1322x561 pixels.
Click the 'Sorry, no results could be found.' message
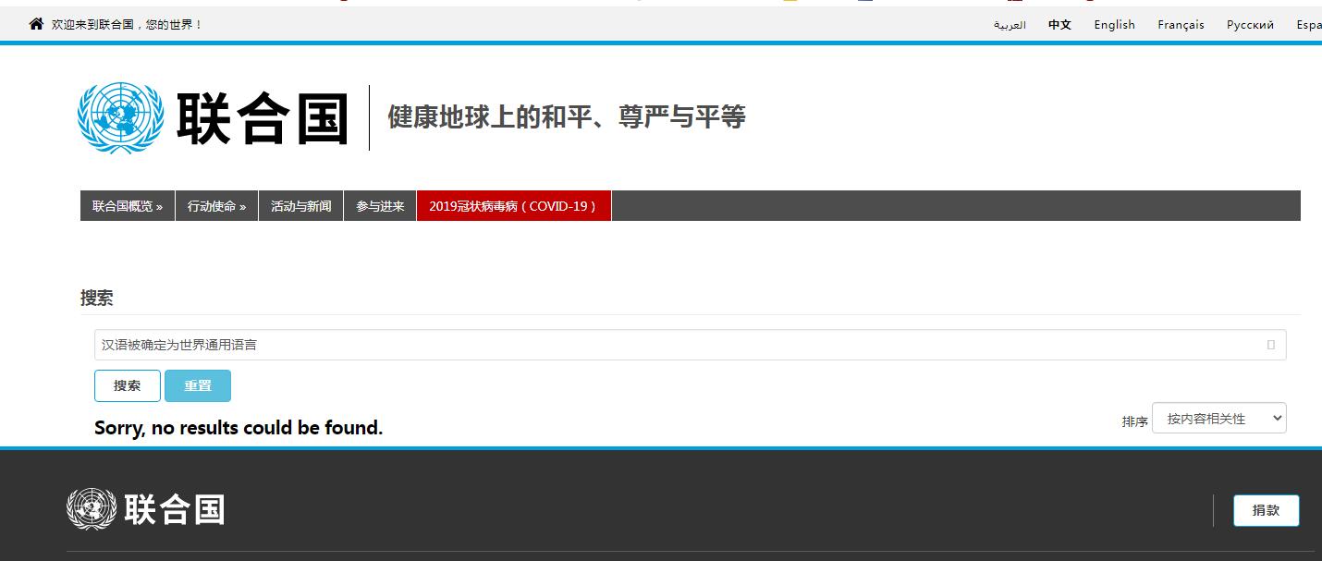point(239,428)
